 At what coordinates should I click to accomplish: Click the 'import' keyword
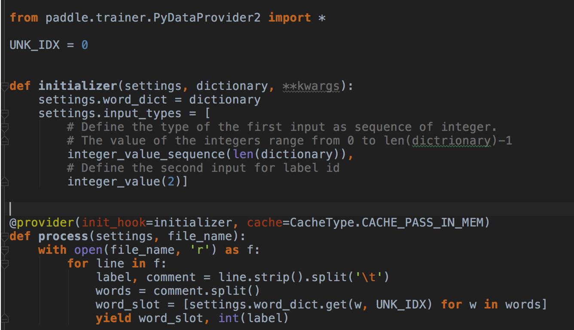[x=289, y=18]
